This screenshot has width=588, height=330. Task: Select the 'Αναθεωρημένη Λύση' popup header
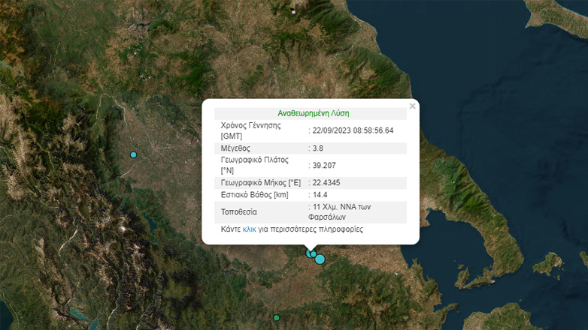pos(313,113)
